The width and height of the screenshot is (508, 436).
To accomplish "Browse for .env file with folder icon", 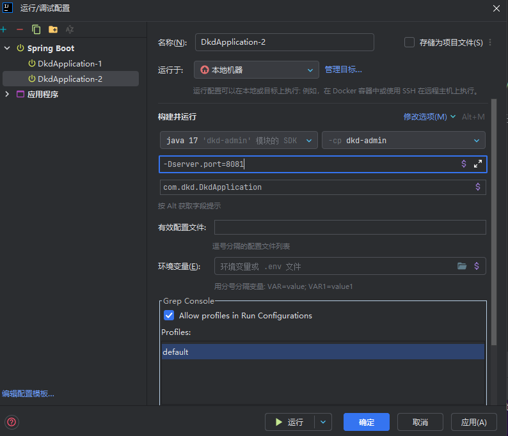I will click(x=462, y=266).
